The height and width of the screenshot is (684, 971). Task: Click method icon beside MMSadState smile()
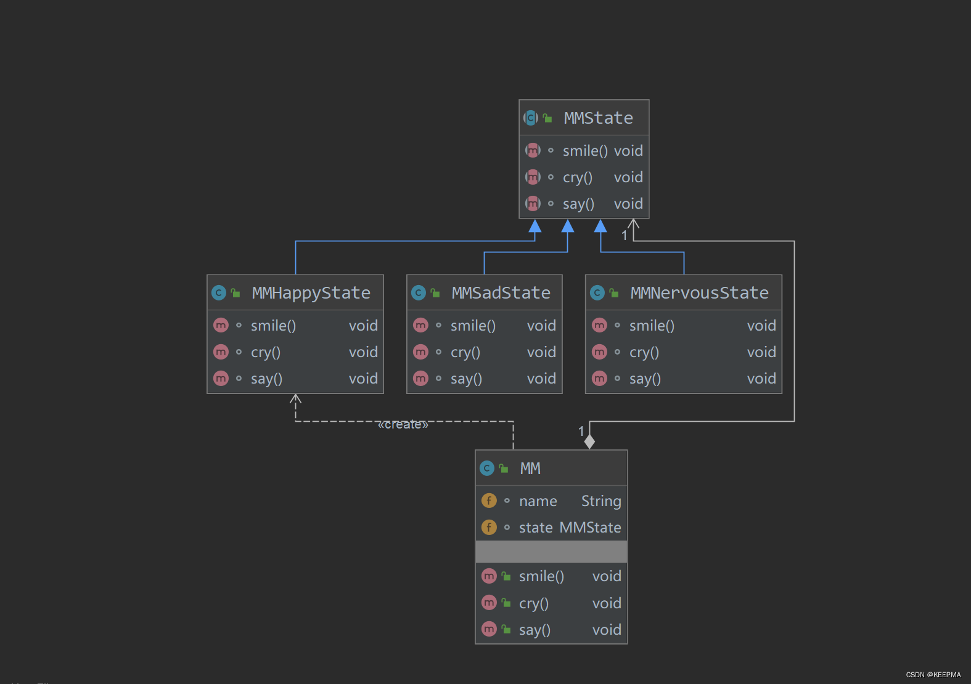click(x=420, y=325)
